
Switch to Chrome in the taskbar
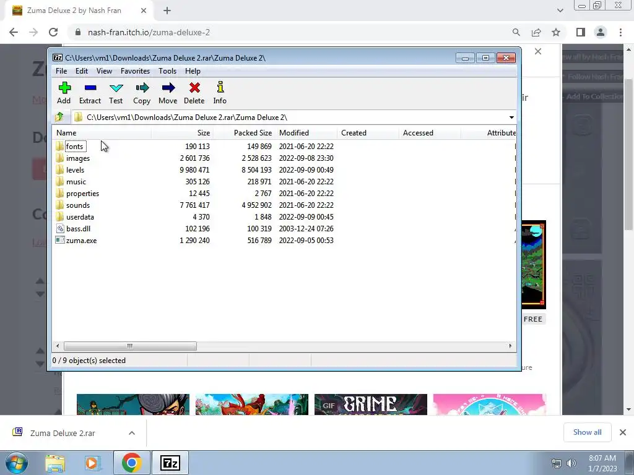[x=131, y=463]
